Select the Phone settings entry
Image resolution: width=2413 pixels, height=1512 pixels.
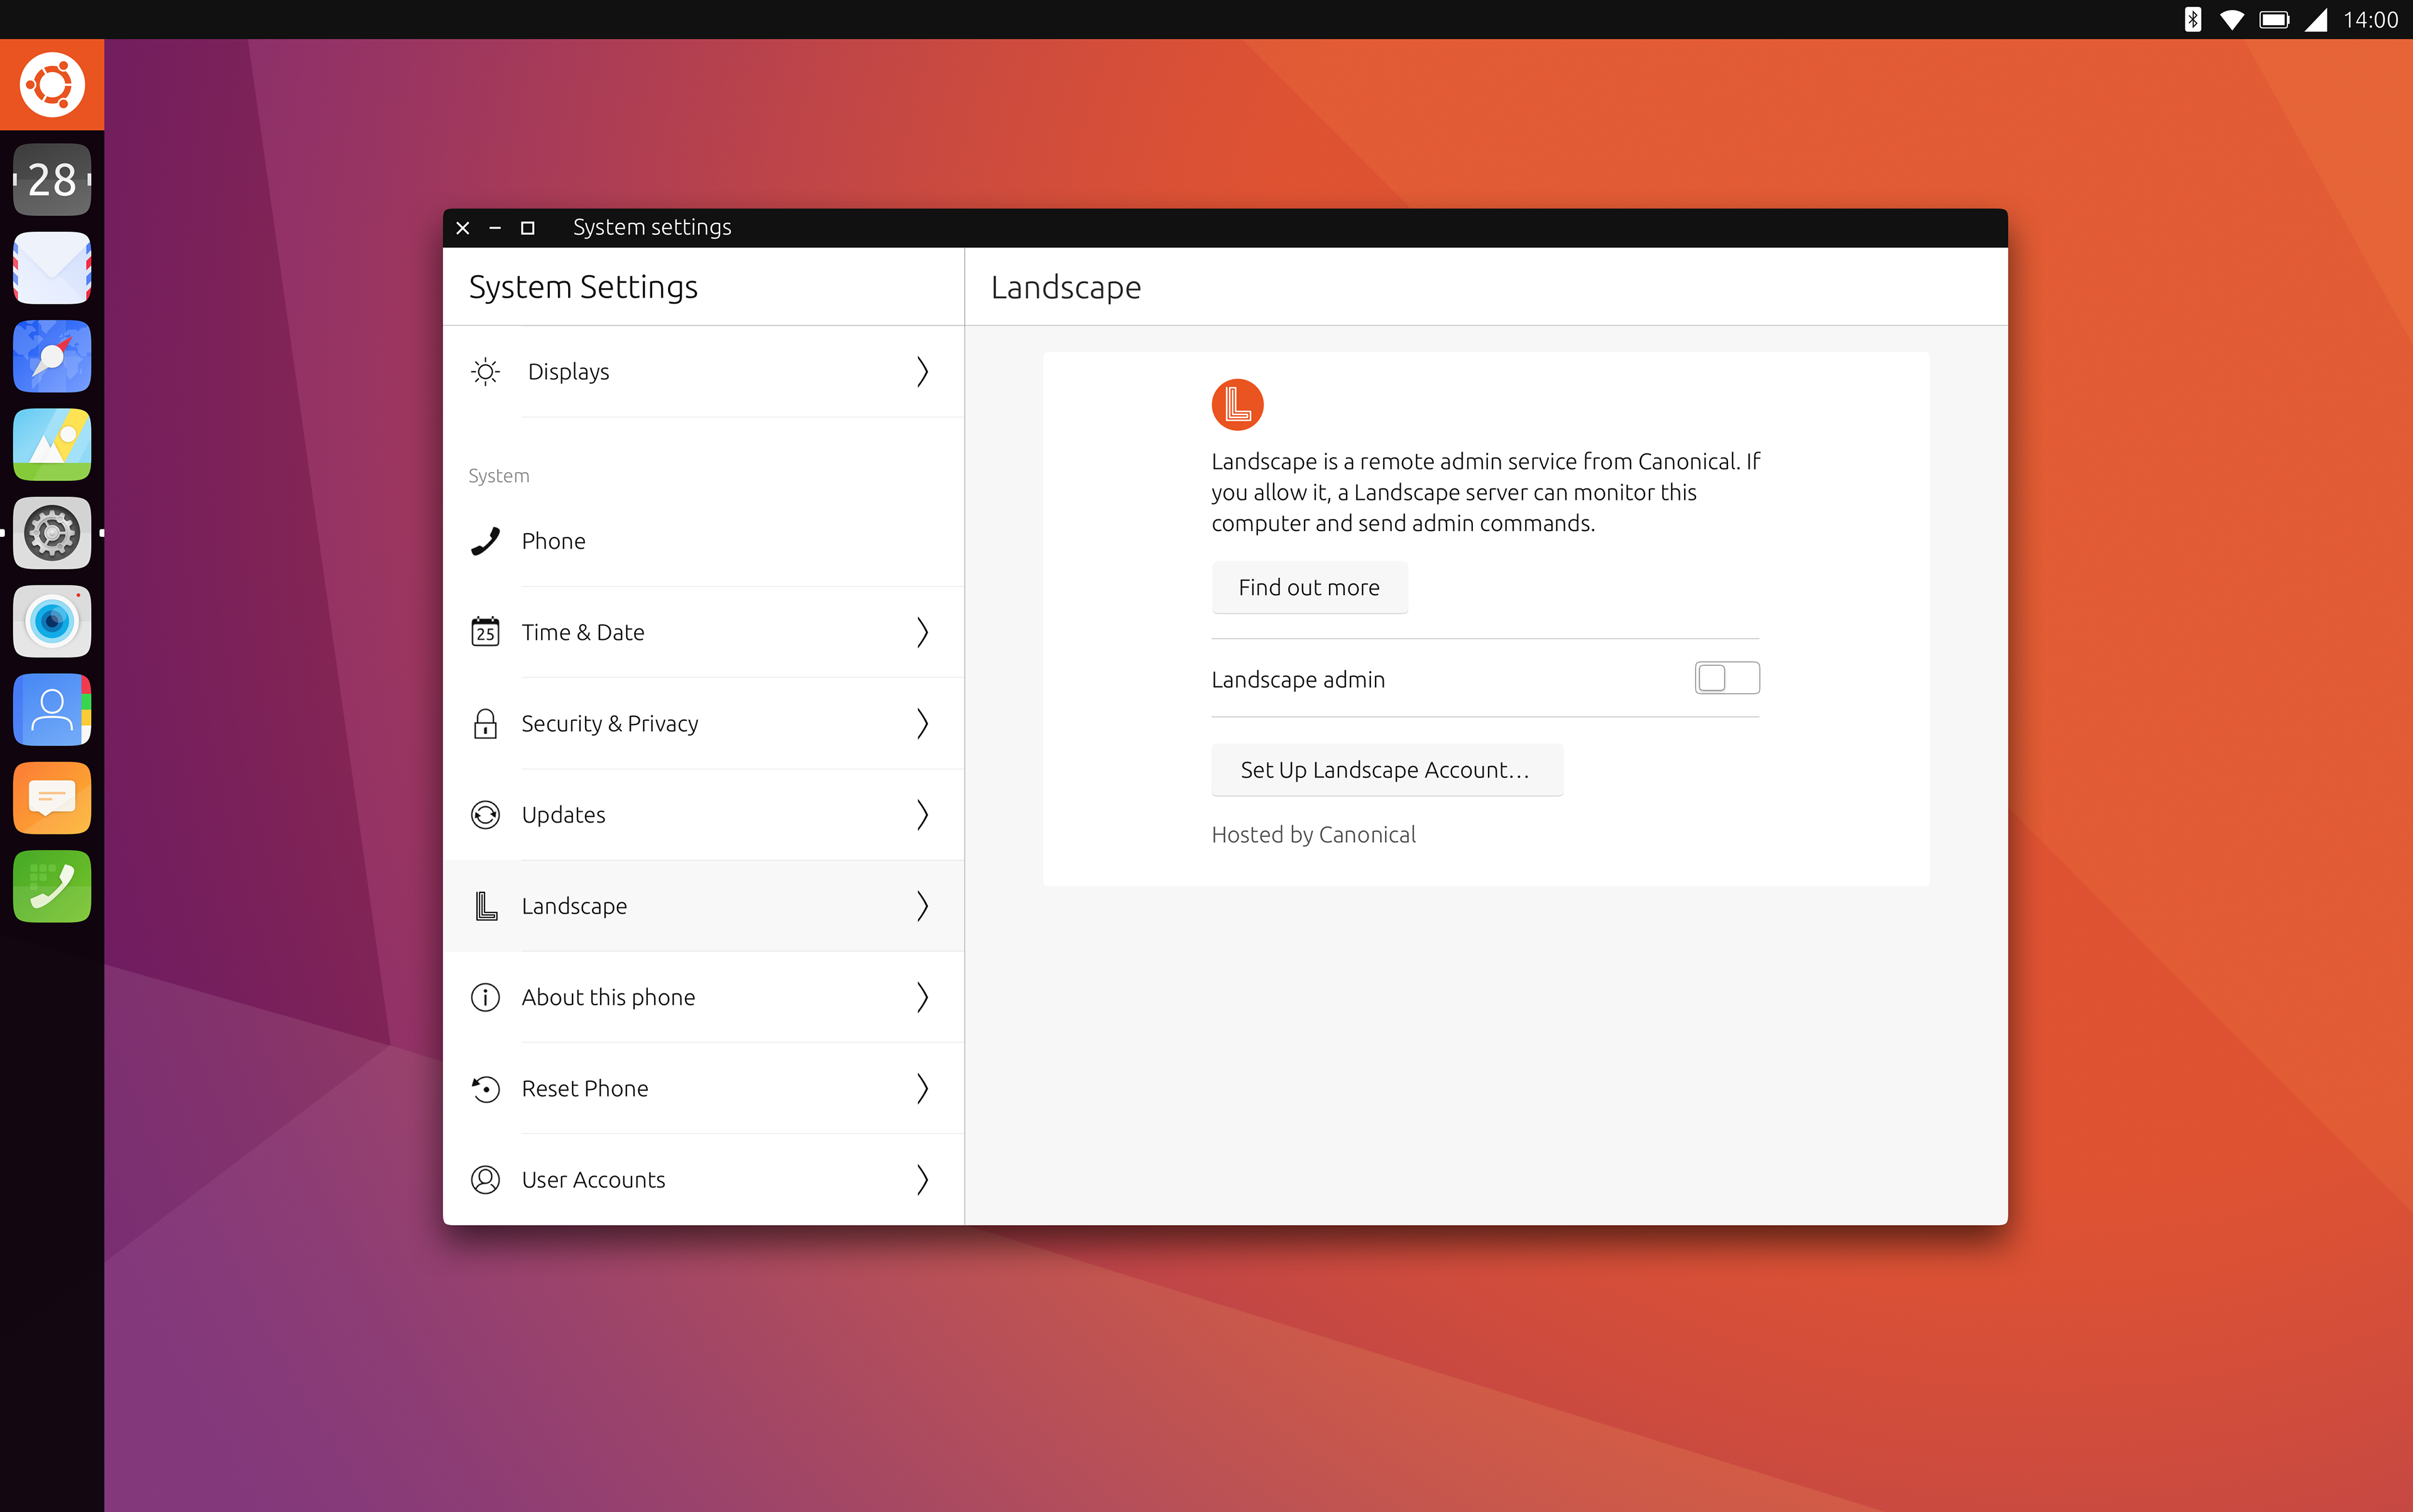tap(704, 541)
